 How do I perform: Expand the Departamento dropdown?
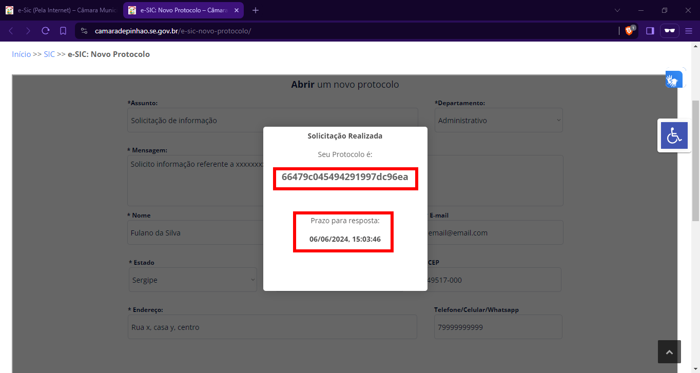499,121
